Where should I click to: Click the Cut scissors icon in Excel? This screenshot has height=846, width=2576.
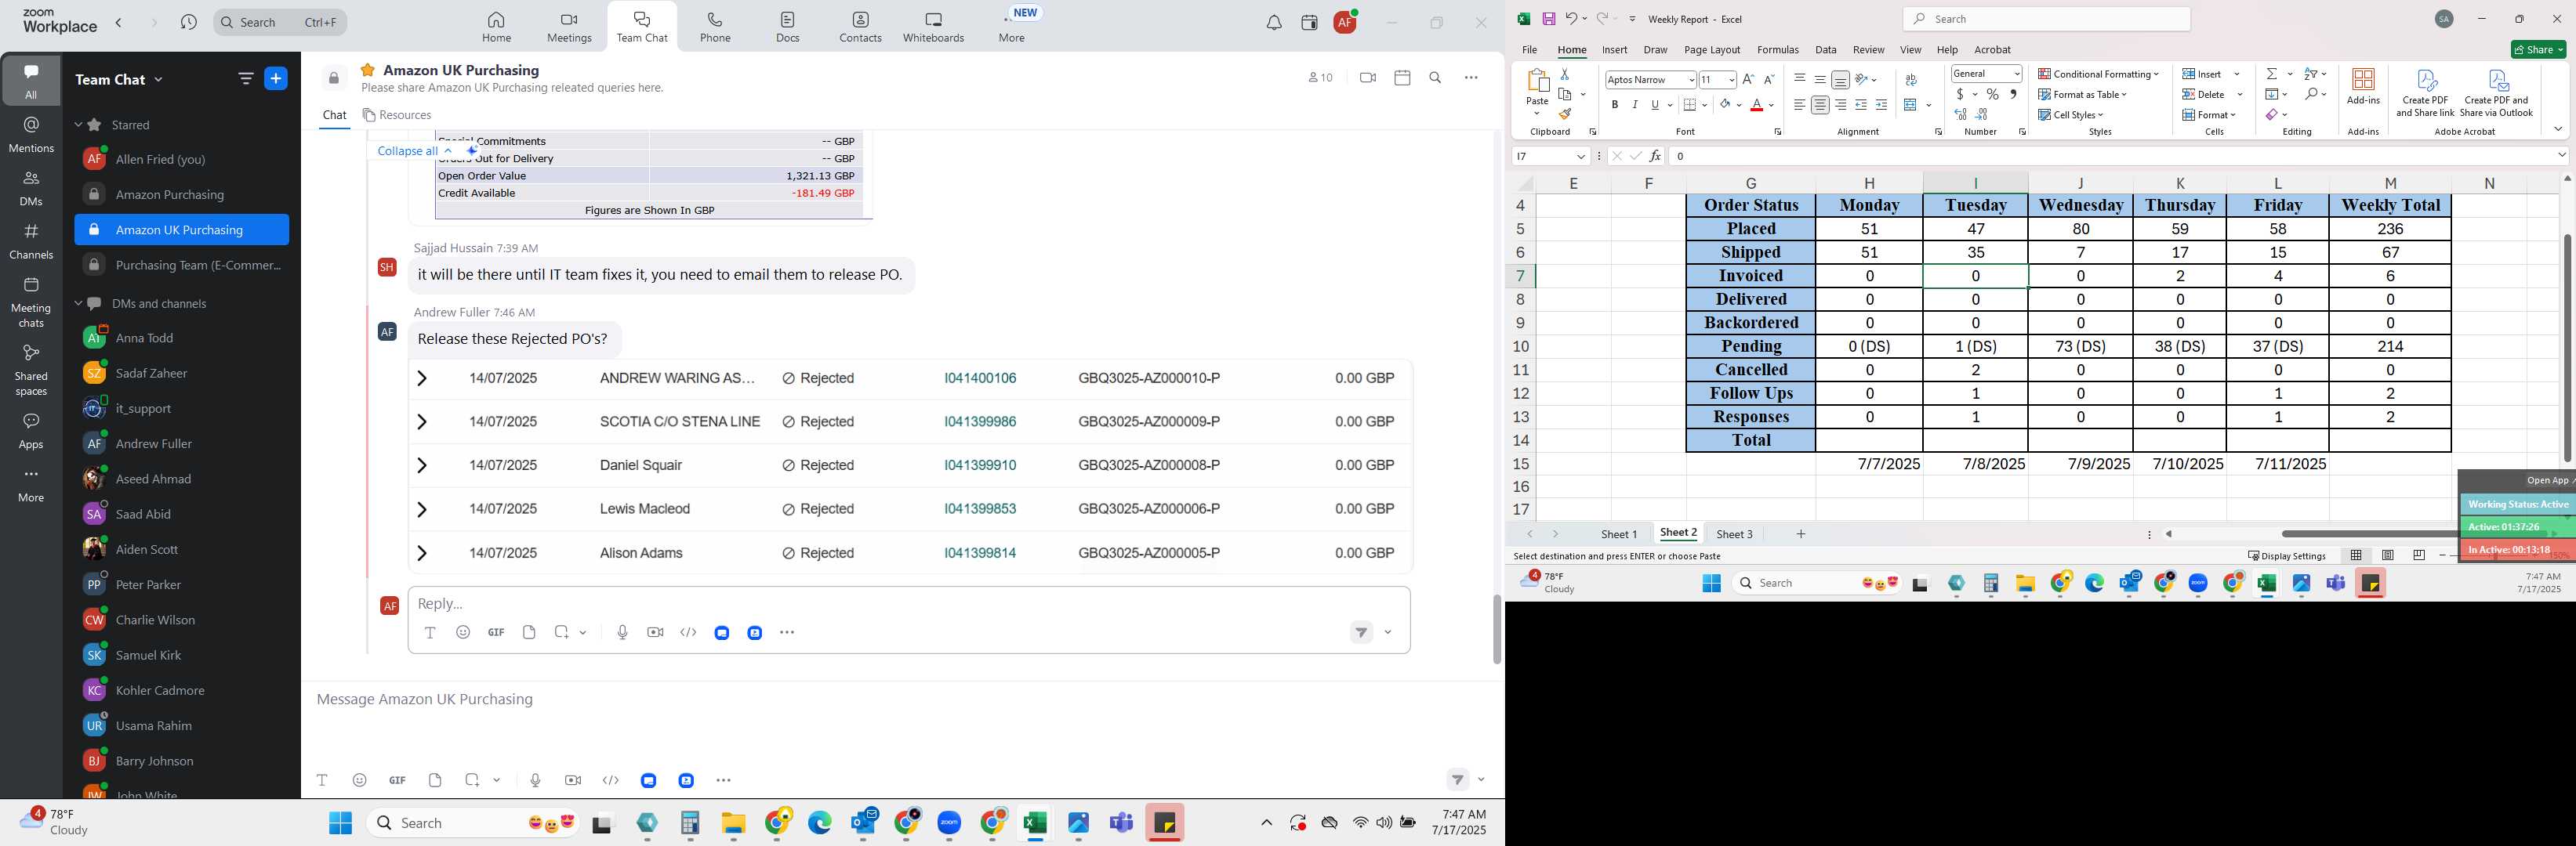[x=1565, y=74]
